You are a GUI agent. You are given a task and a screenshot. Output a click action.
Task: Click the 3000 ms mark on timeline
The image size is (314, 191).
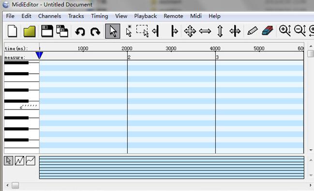[171, 48]
